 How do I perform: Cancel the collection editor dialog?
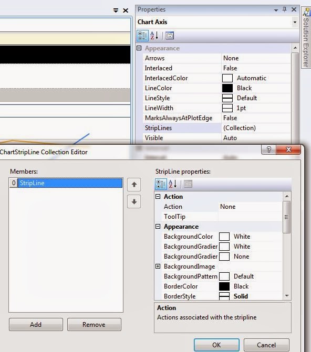point(266,345)
